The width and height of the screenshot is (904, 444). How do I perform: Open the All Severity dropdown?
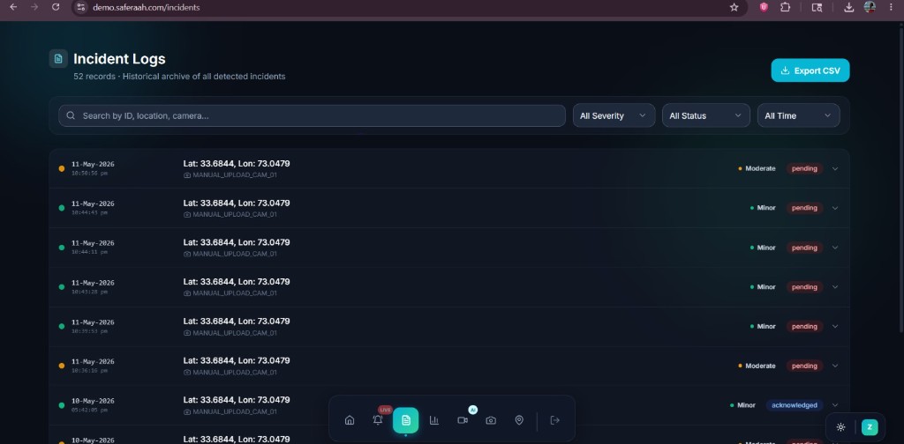point(614,115)
